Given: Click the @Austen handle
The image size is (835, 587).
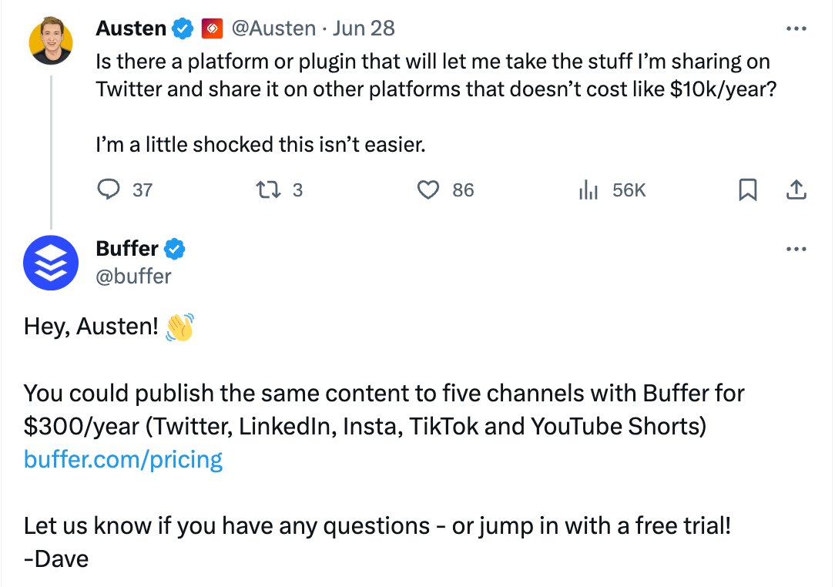Looking at the screenshot, I should (x=276, y=28).
